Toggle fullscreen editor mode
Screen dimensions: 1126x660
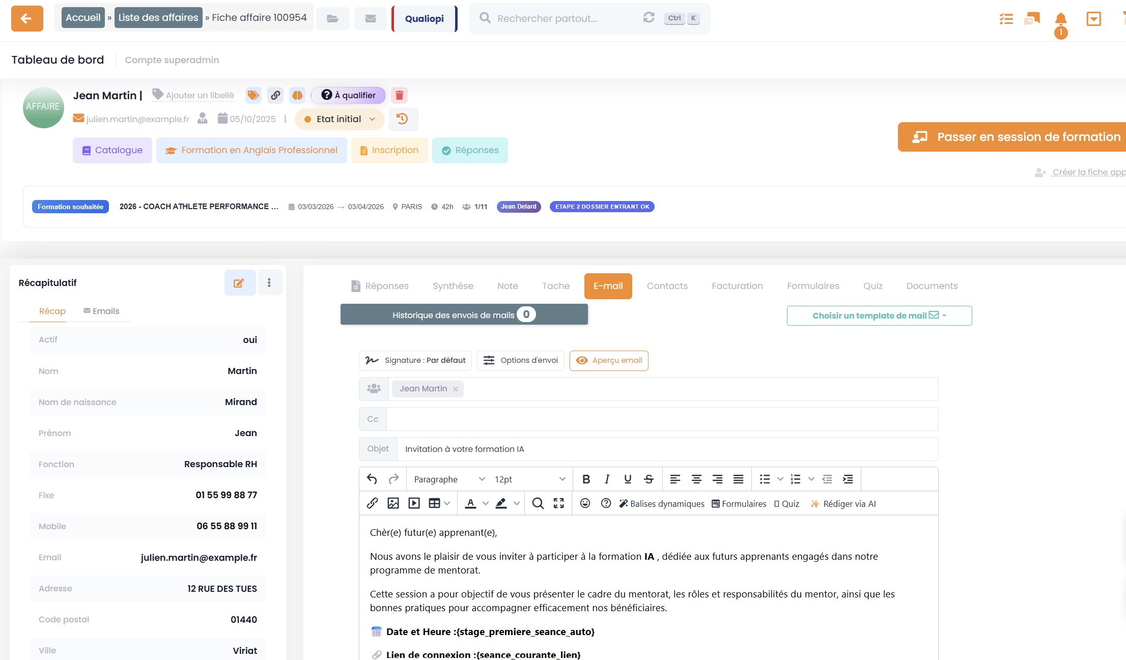coord(558,504)
